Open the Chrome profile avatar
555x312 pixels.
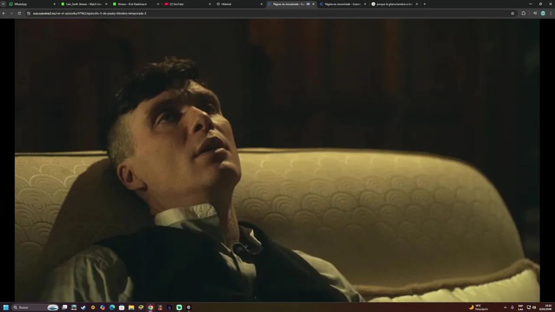click(543, 13)
